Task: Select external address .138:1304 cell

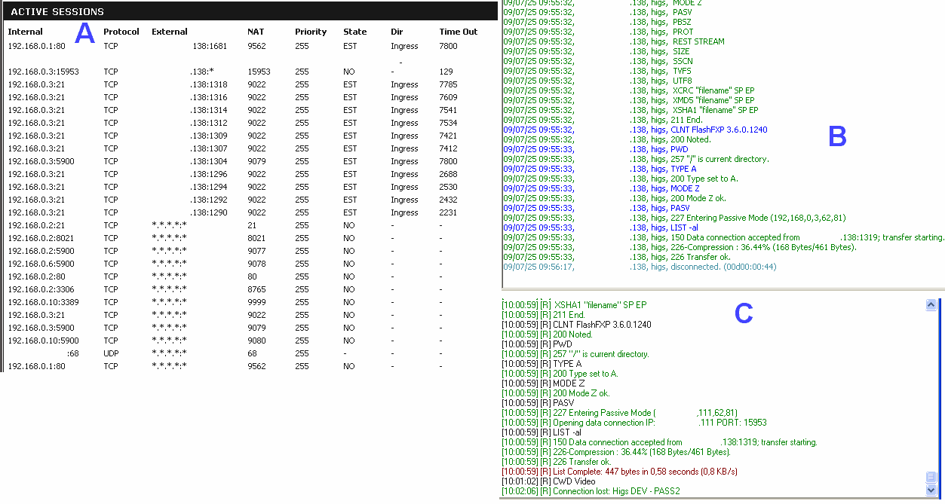Action: coord(209,161)
